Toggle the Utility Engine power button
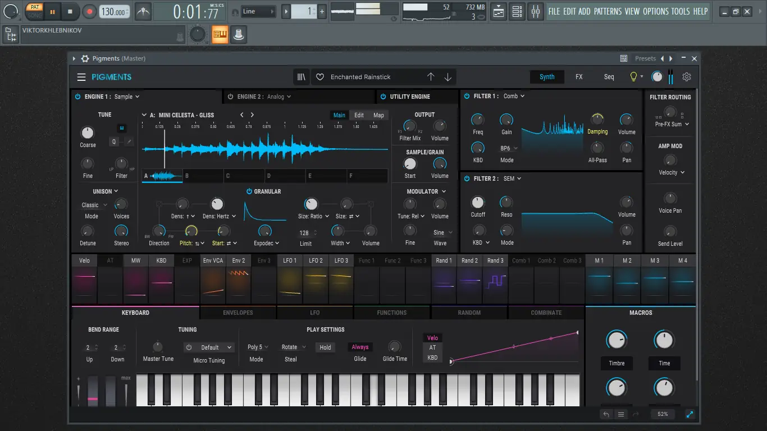 tap(383, 97)
